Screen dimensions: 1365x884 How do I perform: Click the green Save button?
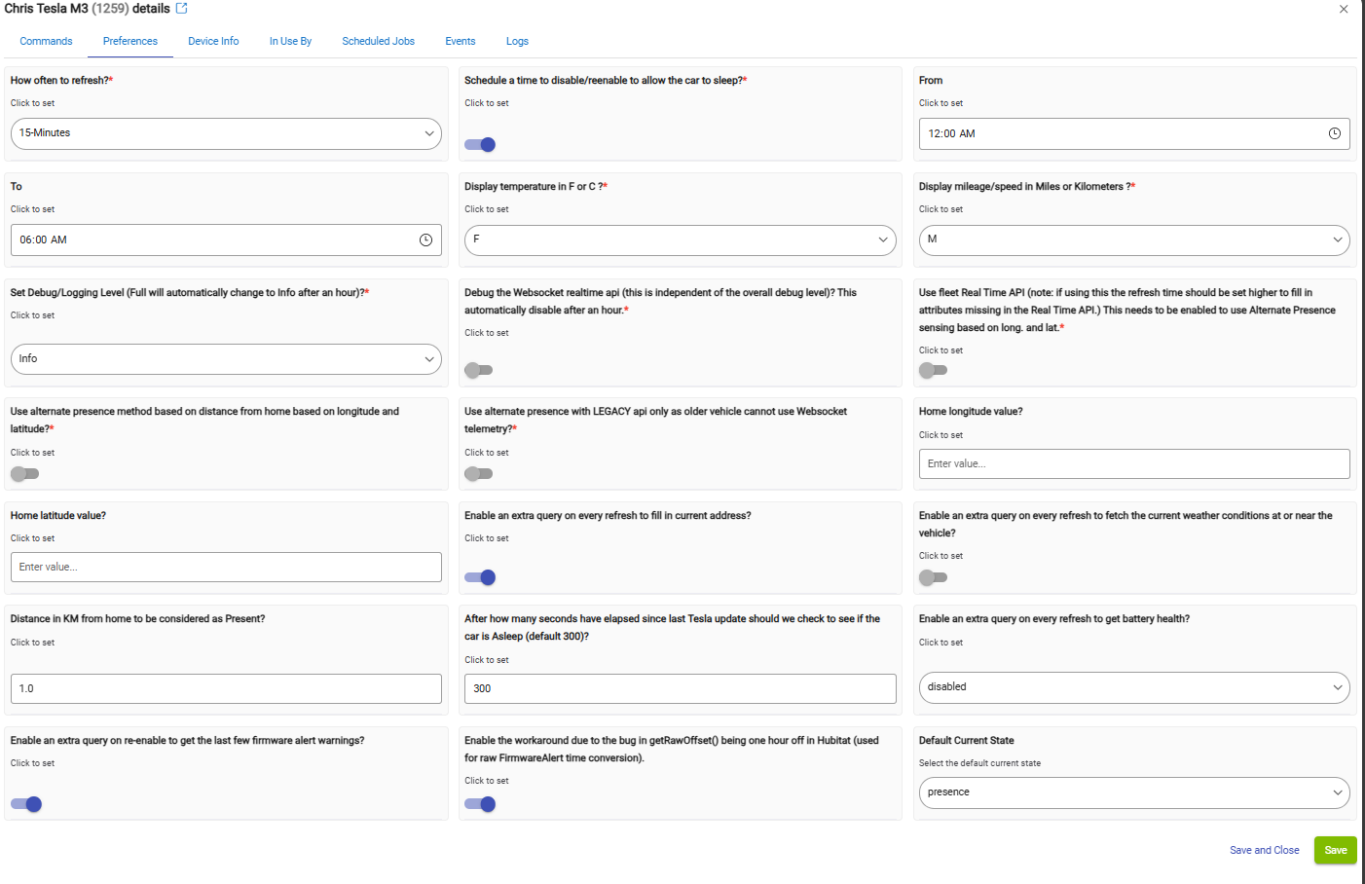pos(1336,850)
